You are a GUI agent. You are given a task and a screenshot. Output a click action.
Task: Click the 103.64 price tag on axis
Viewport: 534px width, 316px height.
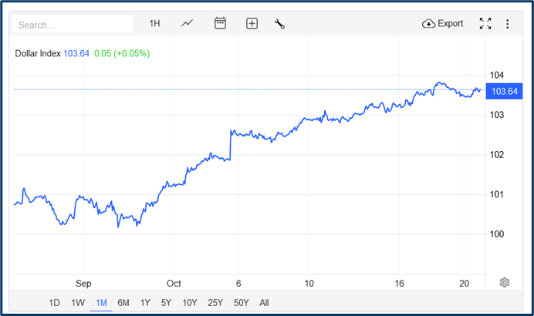504,91
